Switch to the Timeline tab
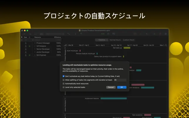189x118 pixels. [102, 40]
